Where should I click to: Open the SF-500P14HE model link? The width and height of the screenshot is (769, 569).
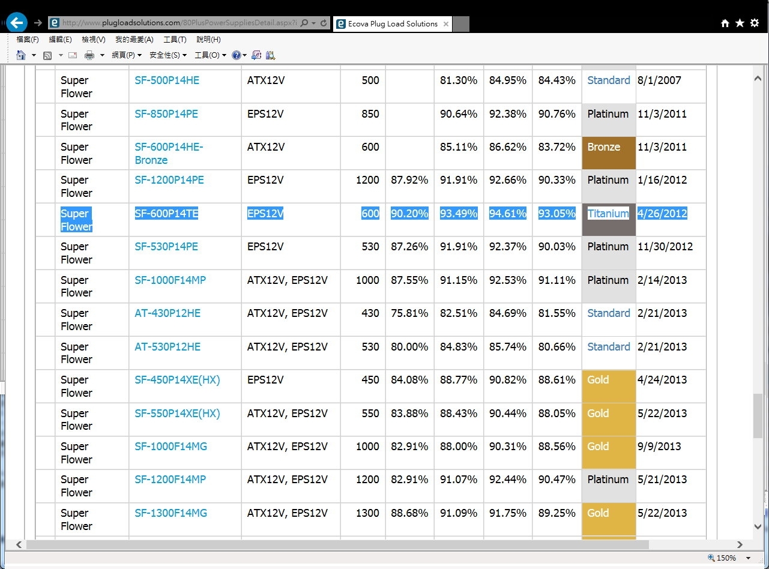coord(167,80)
